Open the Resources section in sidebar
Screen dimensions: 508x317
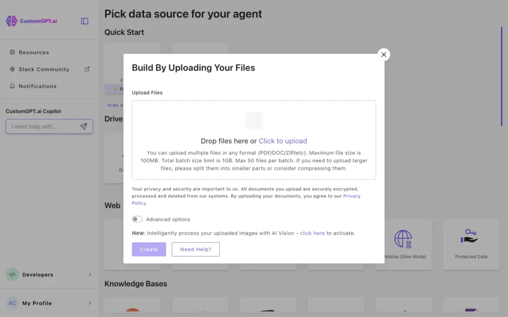33,52
